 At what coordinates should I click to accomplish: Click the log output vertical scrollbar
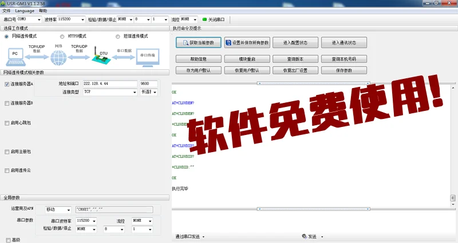click(453, 146)
